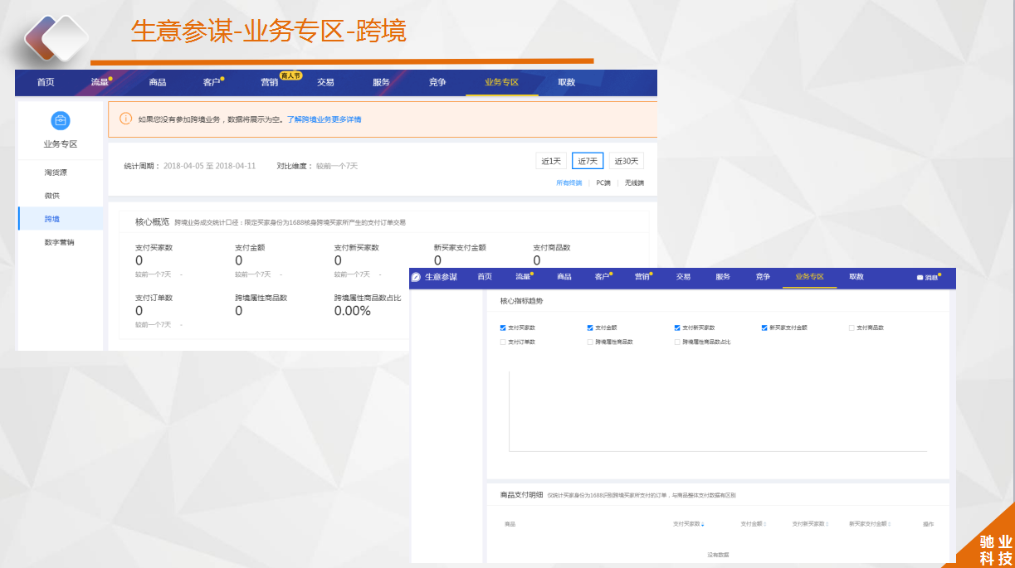Sort by 新买家支付金额 column arrow
Viewport: 1015px width, 568px height.
tap(889, 524)
